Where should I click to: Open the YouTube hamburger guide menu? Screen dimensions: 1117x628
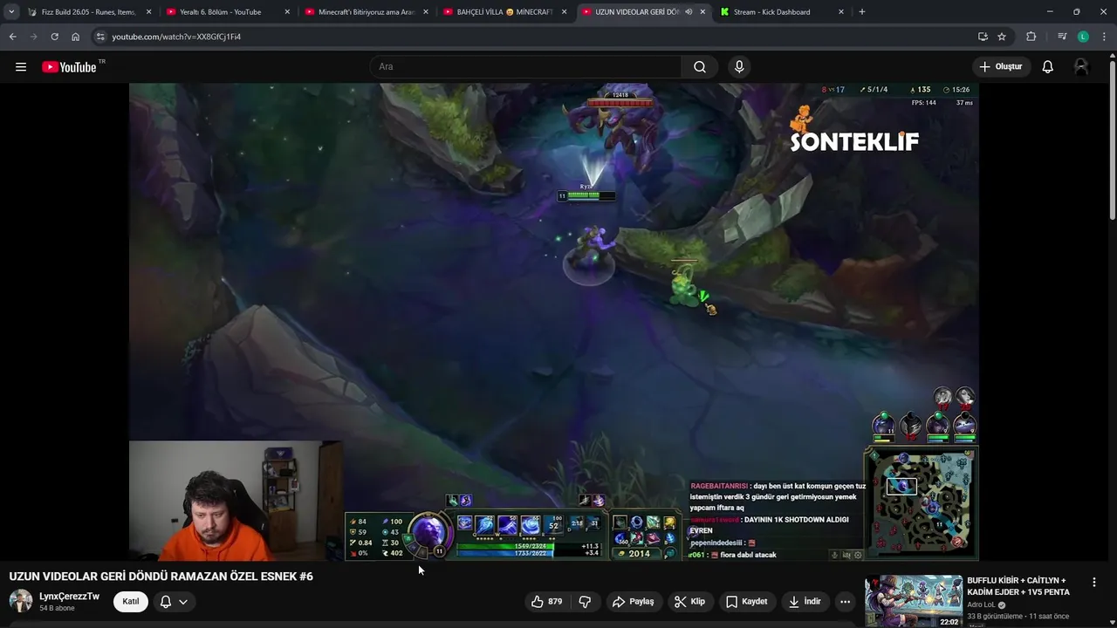click(21, 67)
